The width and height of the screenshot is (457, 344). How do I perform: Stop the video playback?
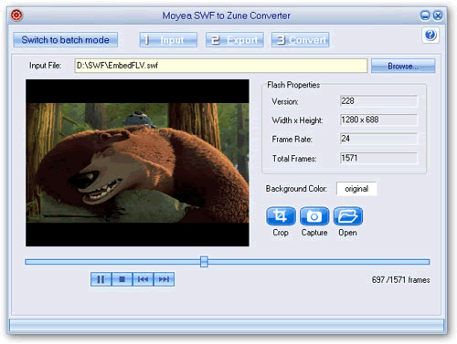pyautogui.click(x=122, y=279)
